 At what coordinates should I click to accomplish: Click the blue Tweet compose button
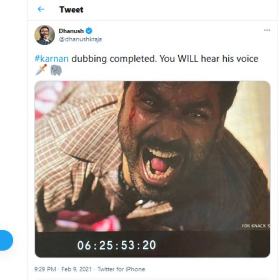(x=6, y=240)
